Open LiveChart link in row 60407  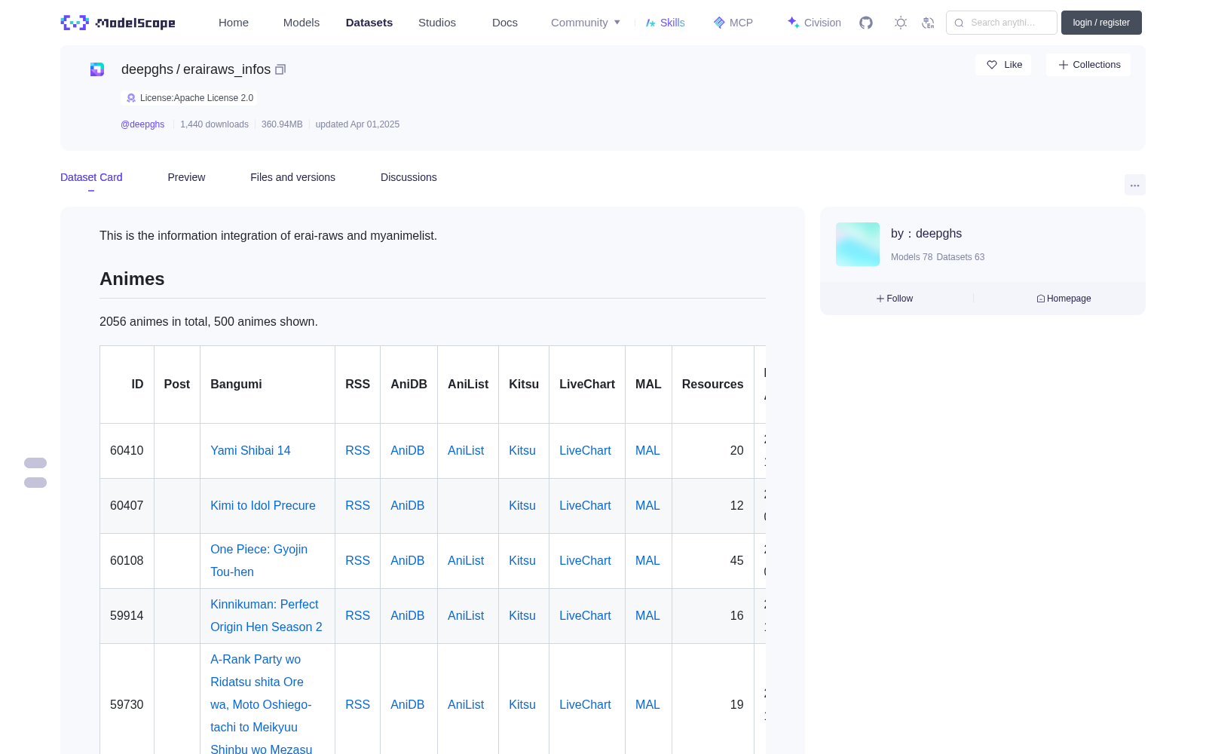coord(585,505)
